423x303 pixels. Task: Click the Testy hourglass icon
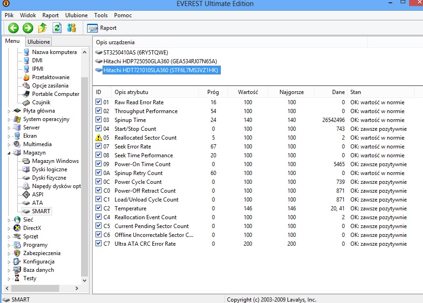[17, 278]
